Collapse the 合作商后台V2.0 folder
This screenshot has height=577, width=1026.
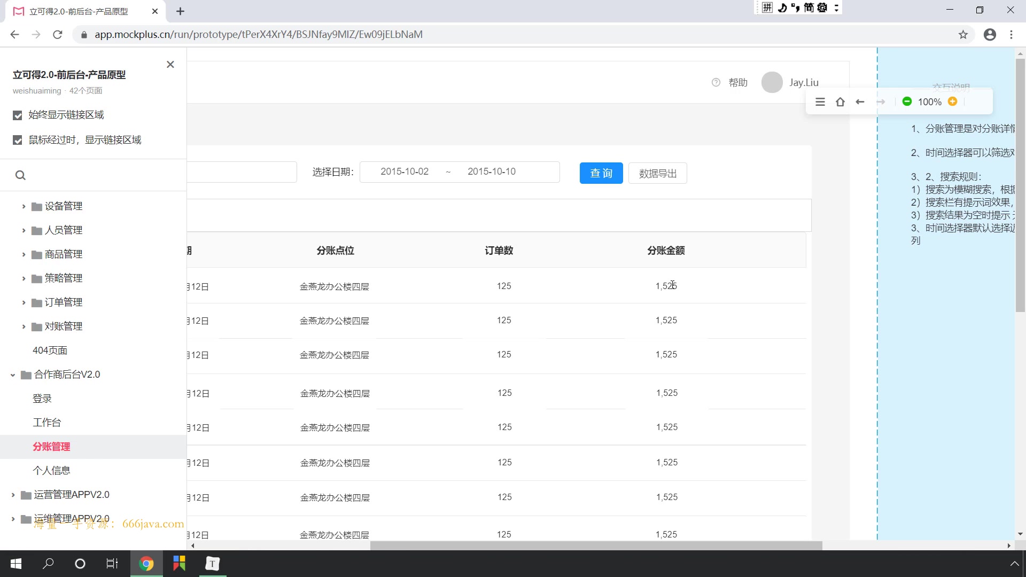click(13, 375)
